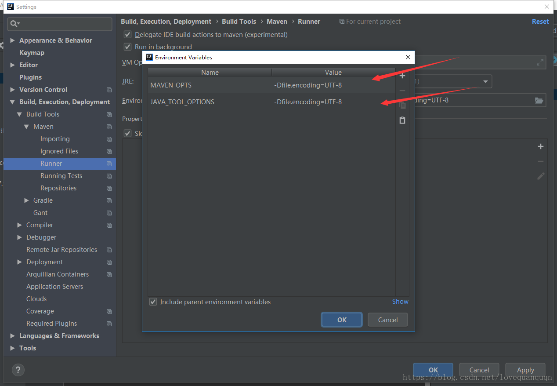Click the Reset link
The image size is (557, 386).
click(x=540, y=22)
